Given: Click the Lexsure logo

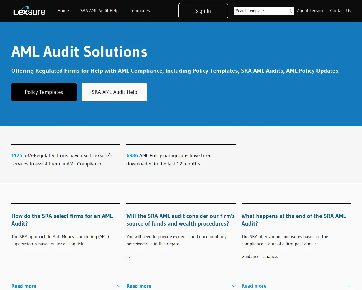Looking at the screenshot, I should (29, 11).
